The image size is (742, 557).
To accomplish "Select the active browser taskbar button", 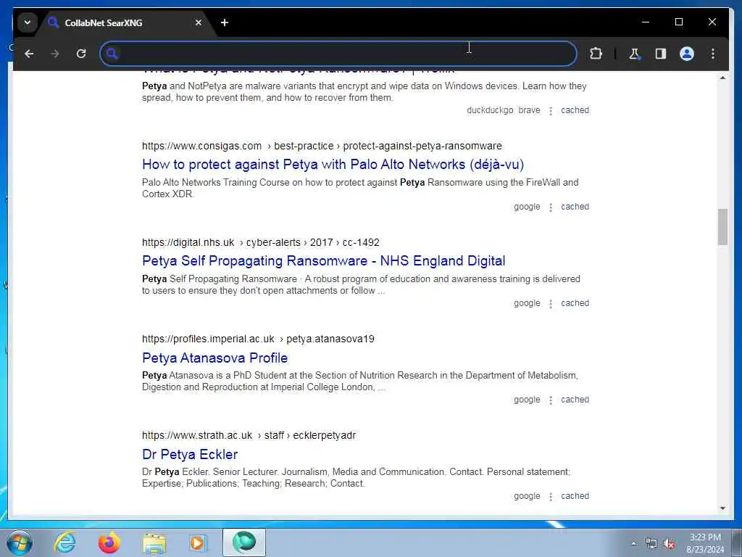I will tap(244, 542).
